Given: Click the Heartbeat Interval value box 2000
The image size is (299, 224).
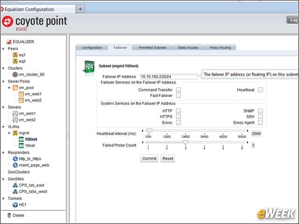Looking at the screenshot, I should 256,134.
